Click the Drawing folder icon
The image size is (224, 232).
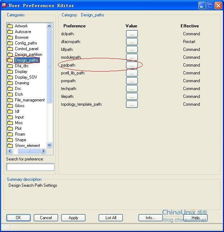coord(10,83)
